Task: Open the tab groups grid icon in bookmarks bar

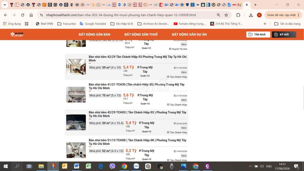Action: (x=26, y=24)
